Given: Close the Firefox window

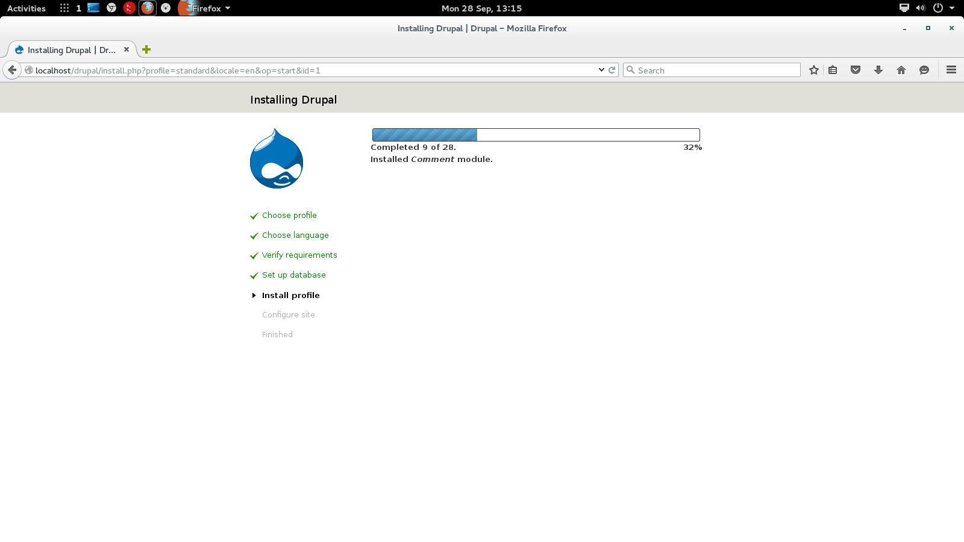Looking at the screenshot, I should (x=951, y=28).
